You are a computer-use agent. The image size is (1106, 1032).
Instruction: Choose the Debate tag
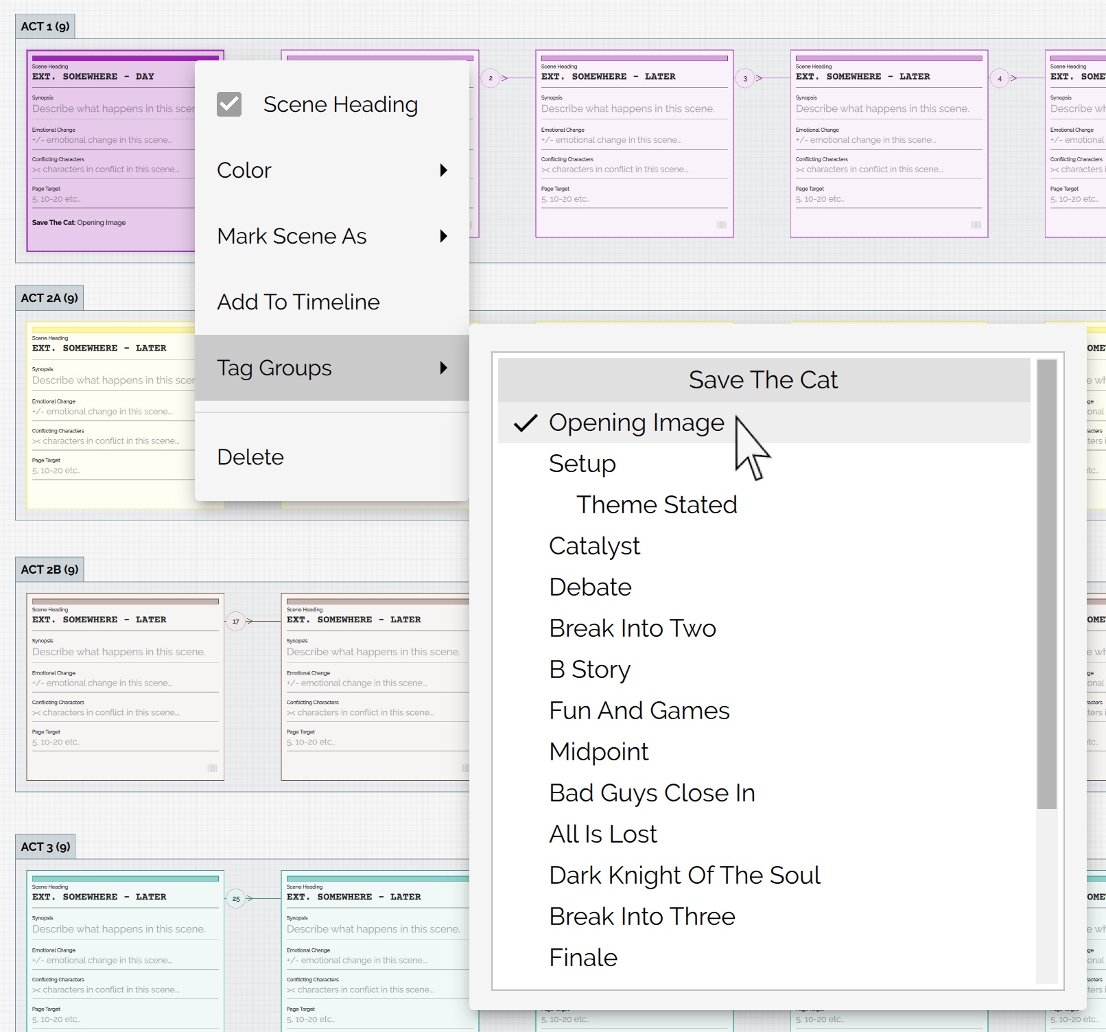click(764, 587)
